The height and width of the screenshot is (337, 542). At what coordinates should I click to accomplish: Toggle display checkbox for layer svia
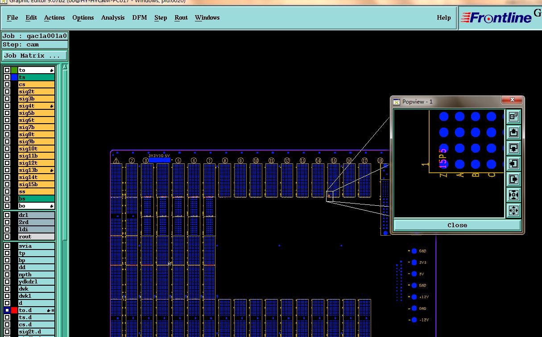(x=7, y=246)
